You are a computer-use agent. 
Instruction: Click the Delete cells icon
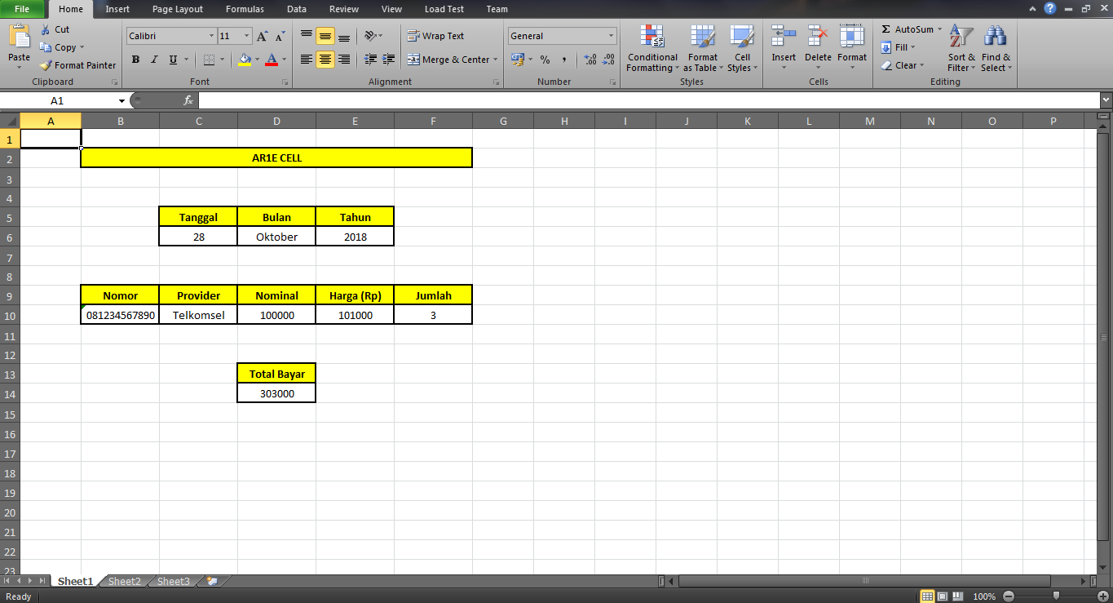[x=818, y=36]
